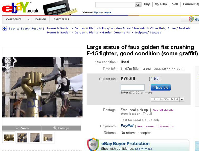199x151 pixels.
Task: Click the bid amount input field
Action: 132,87
